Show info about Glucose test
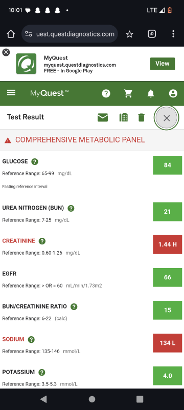This screenshot has height=410, width=184. coord(35,161)
